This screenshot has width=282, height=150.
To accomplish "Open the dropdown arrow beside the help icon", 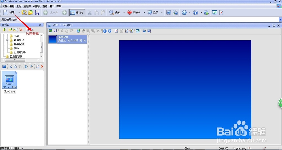I will (201, 13).
